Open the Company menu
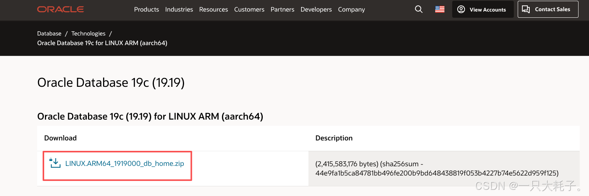This screenshot has height=196, width=589. tap(351, 9)
